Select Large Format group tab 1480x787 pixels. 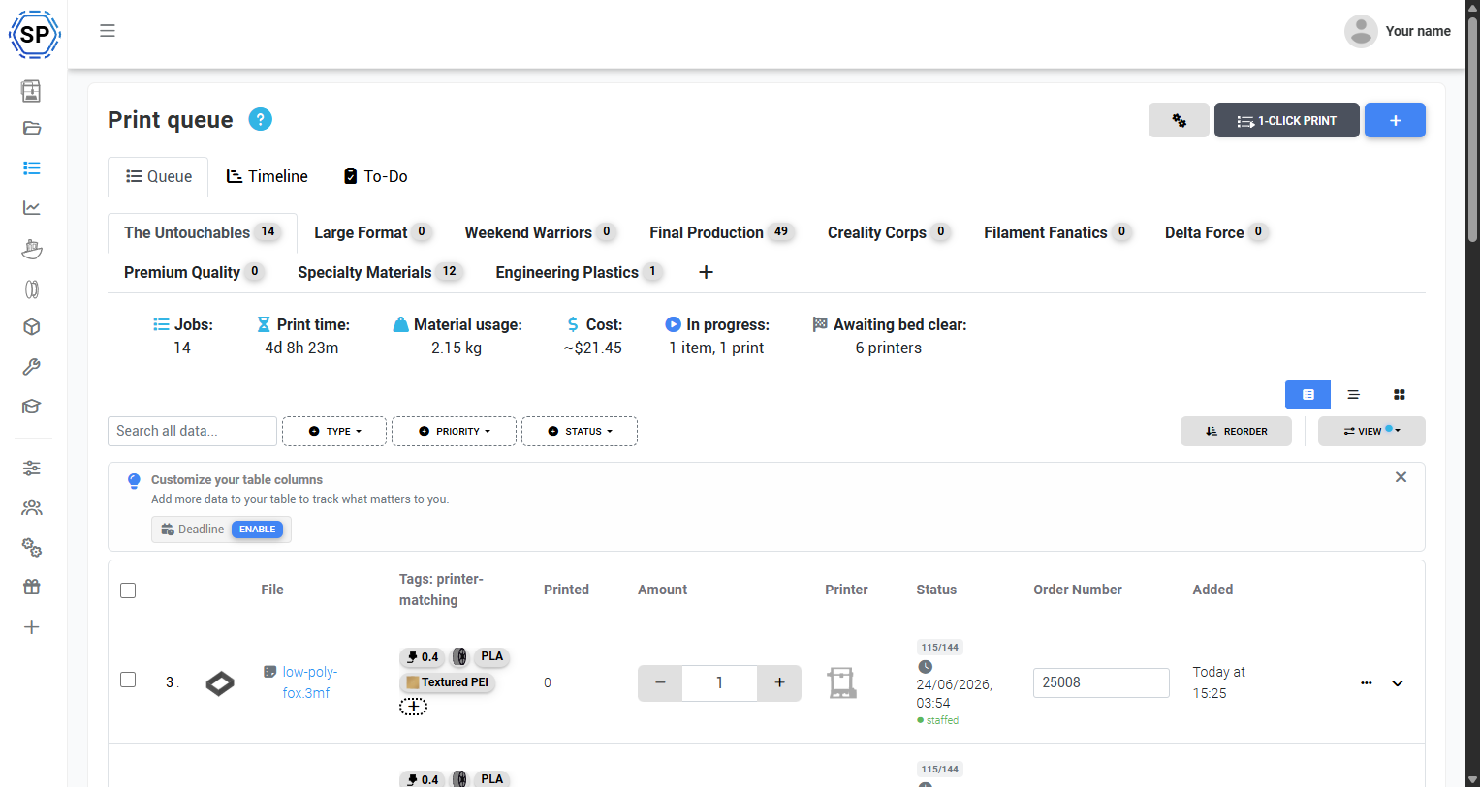(x=372, y=232)
